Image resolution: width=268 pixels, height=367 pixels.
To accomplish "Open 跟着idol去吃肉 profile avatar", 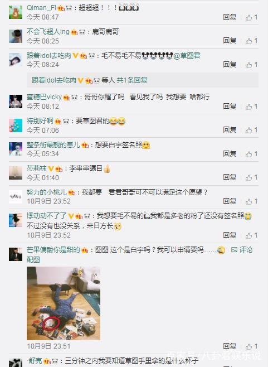I will pyautogui.click(x=16, y=60).
